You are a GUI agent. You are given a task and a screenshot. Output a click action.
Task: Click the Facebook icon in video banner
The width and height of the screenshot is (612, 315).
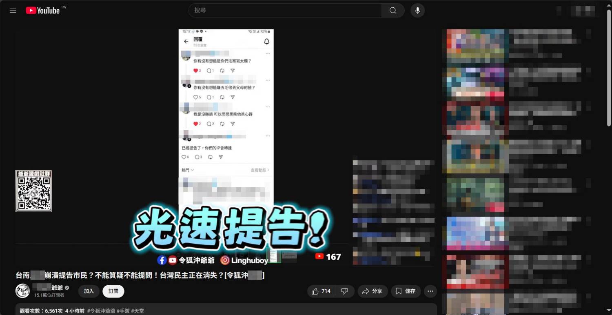click(162, 260)
